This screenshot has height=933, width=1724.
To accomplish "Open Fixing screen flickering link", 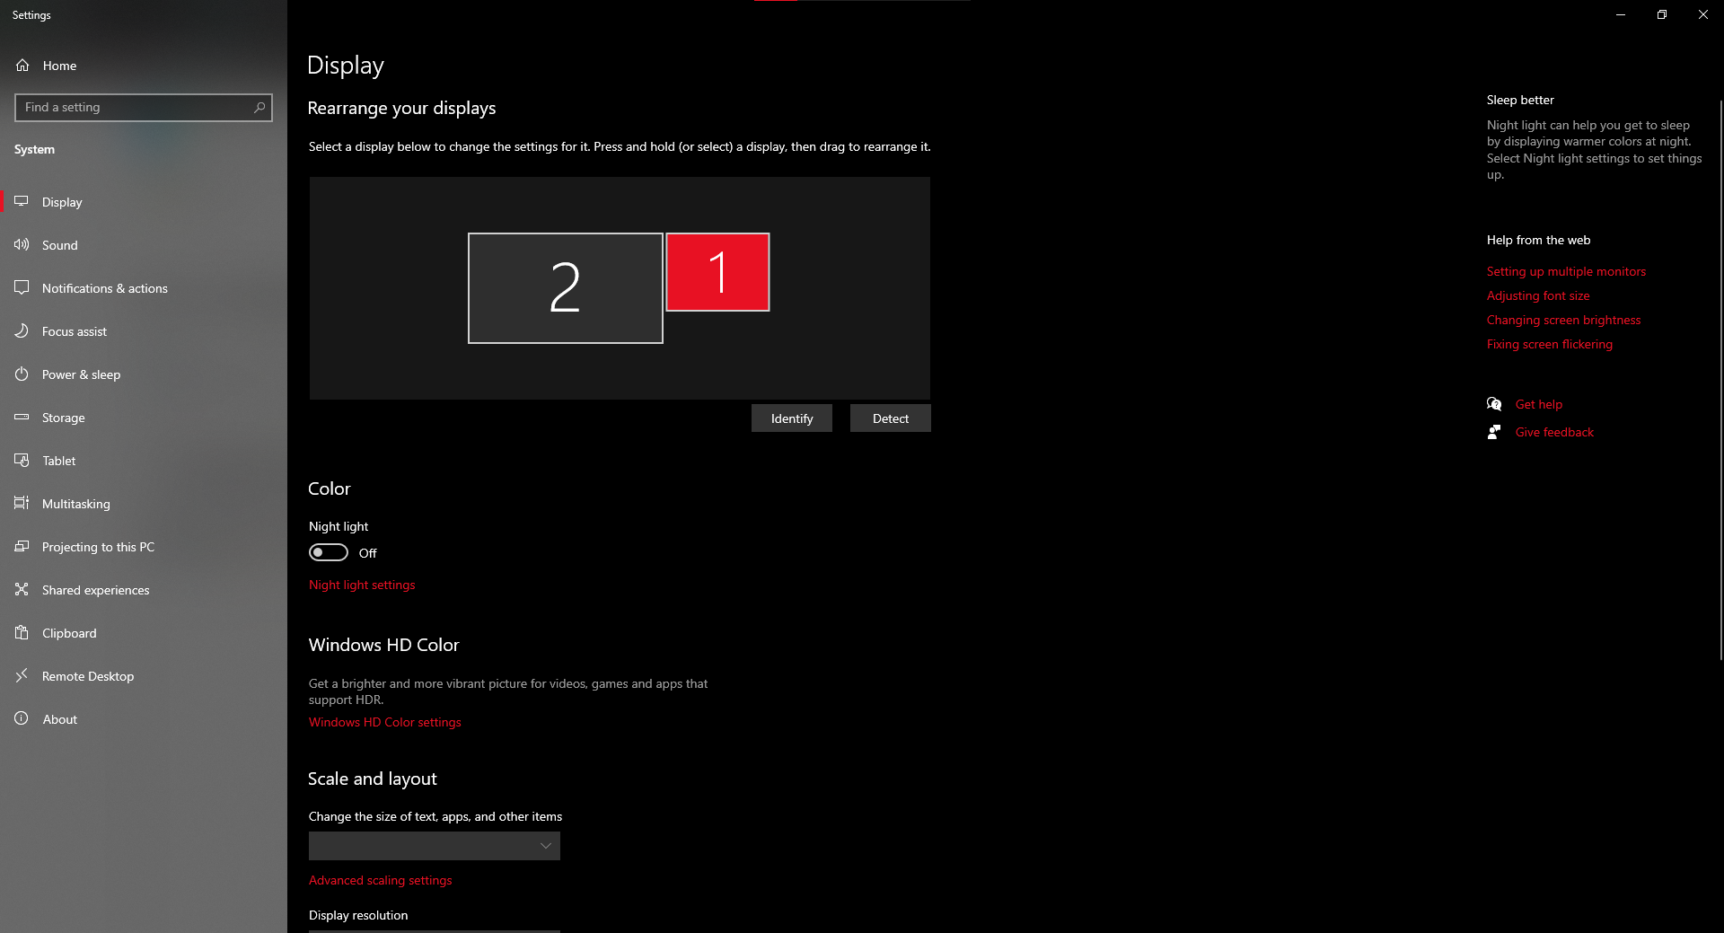I will point(1550,344).
